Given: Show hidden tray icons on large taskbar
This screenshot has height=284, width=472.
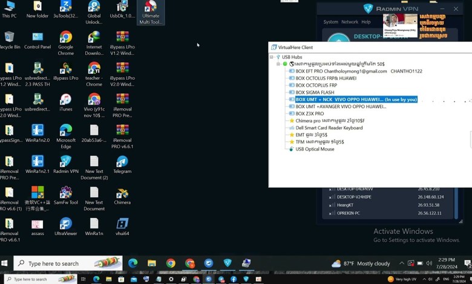Looking at the screenshot, I should click(x=402, y=263).
